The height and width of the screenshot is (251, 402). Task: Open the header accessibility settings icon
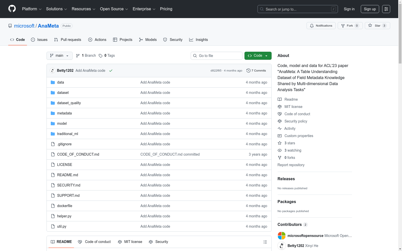tap(386, 9)
